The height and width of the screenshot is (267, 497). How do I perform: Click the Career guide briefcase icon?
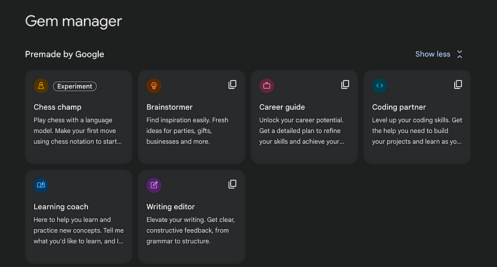coord(267,85)
